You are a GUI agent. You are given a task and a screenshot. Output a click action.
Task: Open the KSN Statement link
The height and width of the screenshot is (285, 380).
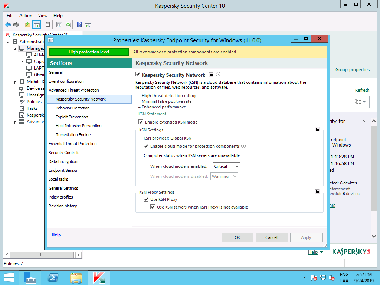pos(152,114)
